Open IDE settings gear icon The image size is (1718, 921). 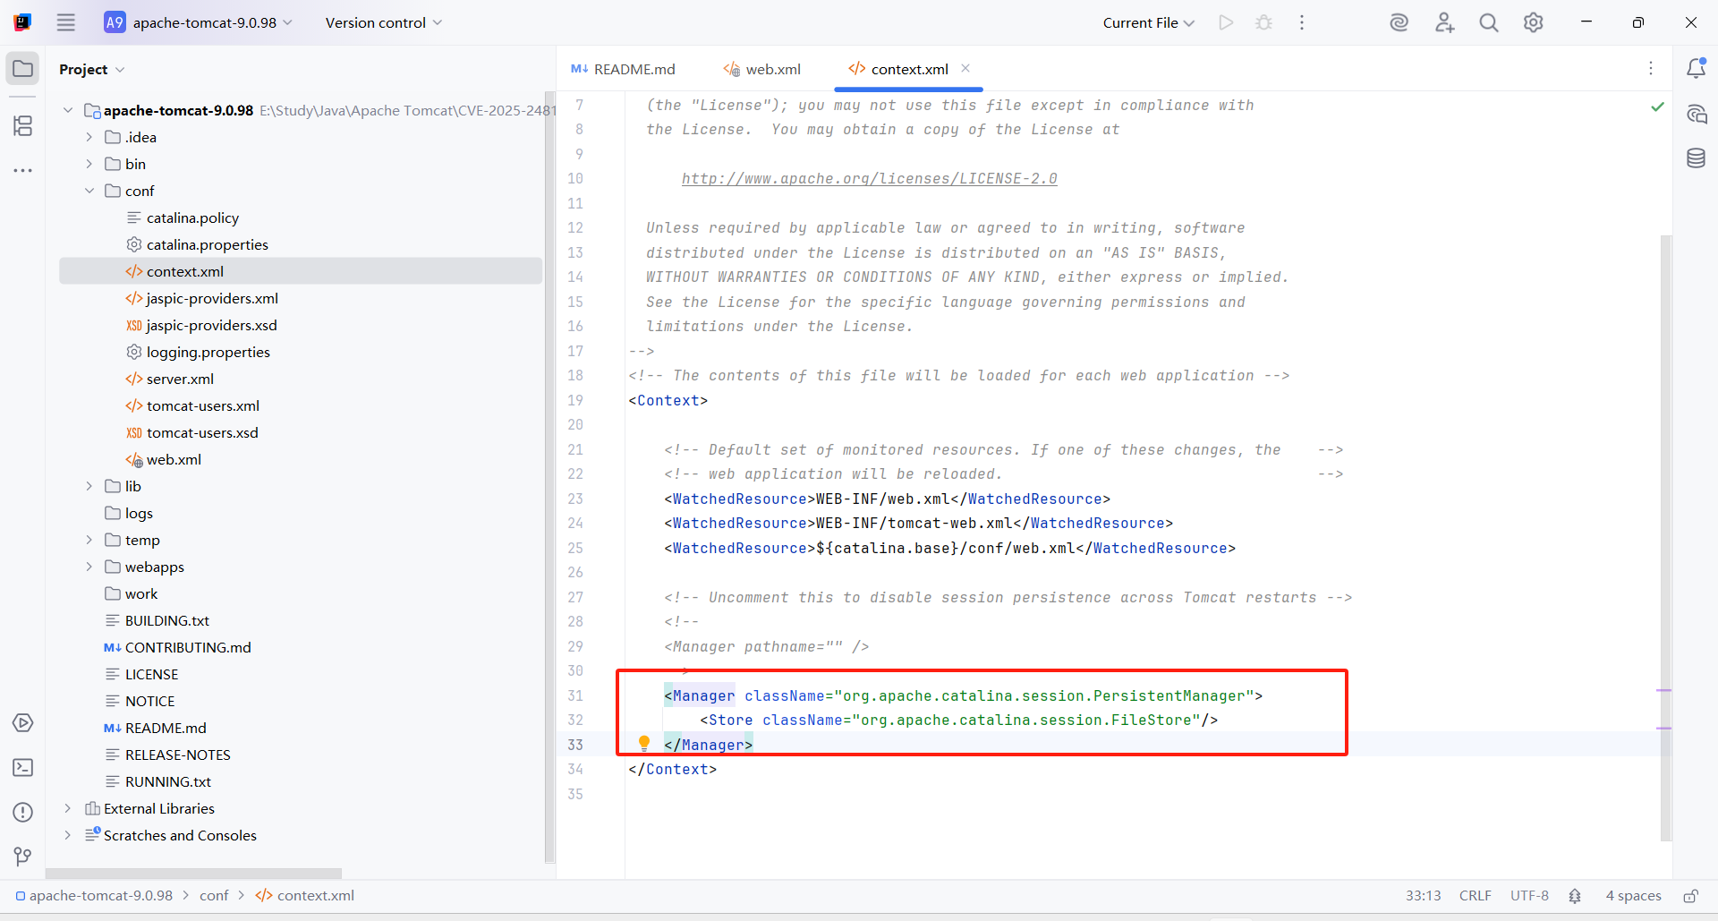(1533, 22)
